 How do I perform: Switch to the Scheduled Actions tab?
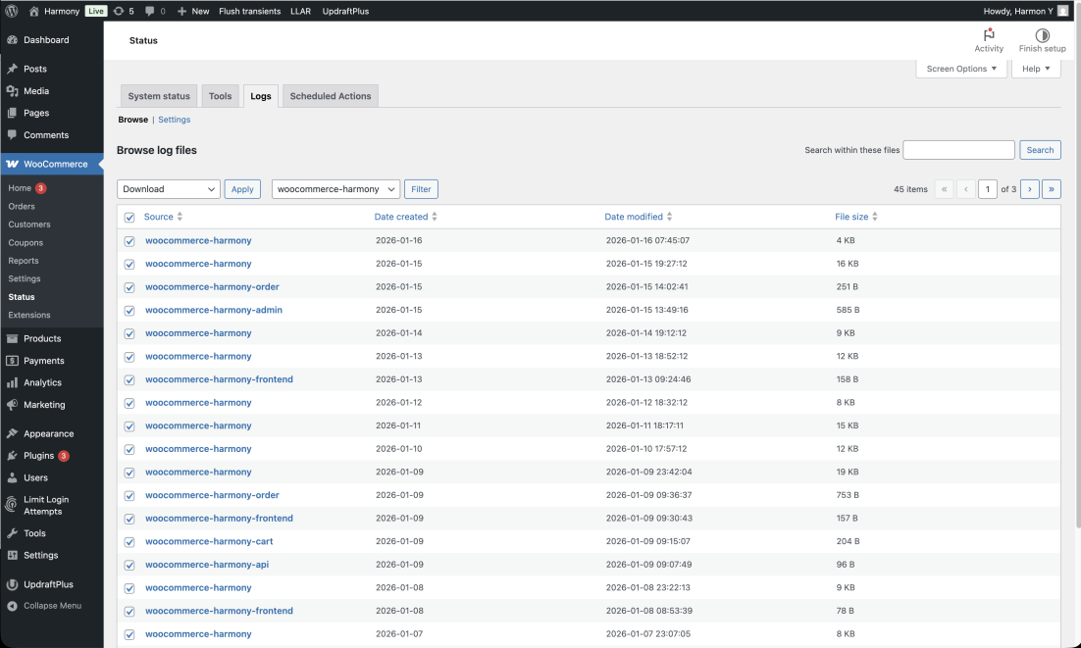331,96
